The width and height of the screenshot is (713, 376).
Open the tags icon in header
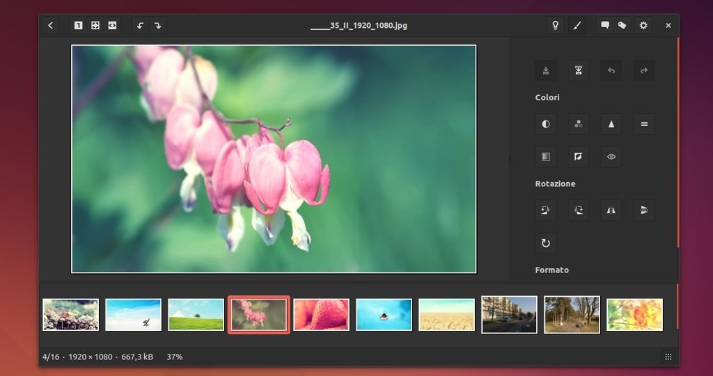click(x=622, y=26)
